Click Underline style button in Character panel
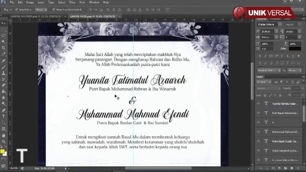The image size is (306, 172). [293, 56]
